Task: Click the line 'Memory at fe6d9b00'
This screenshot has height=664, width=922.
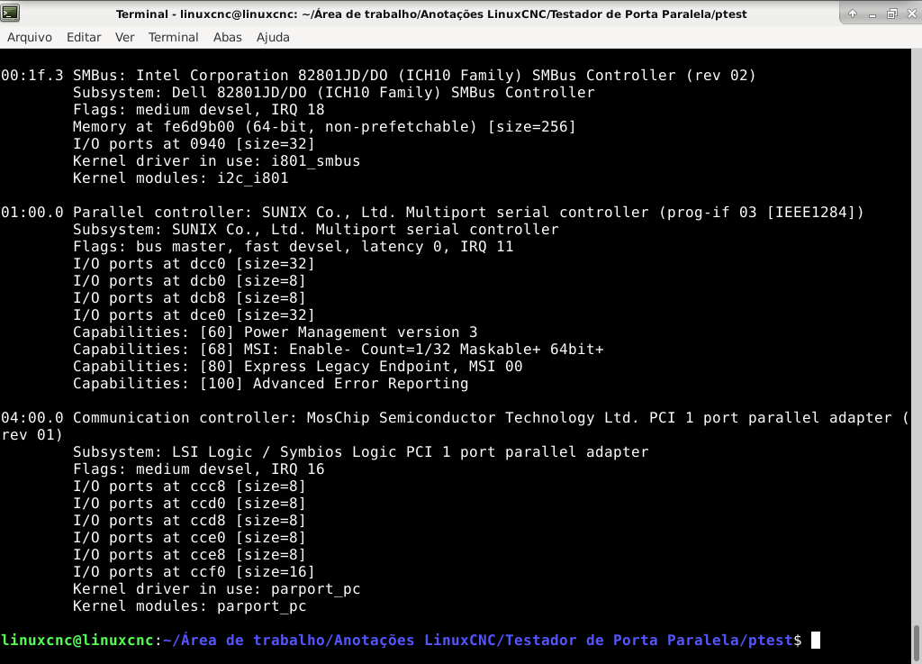Action: [324, 126]
